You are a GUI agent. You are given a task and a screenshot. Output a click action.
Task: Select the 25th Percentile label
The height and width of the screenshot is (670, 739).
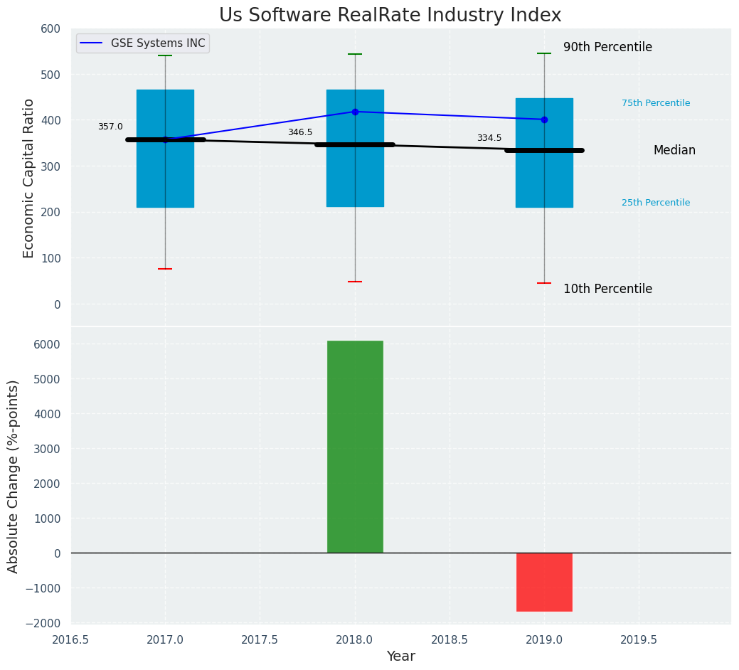point(656,203)
